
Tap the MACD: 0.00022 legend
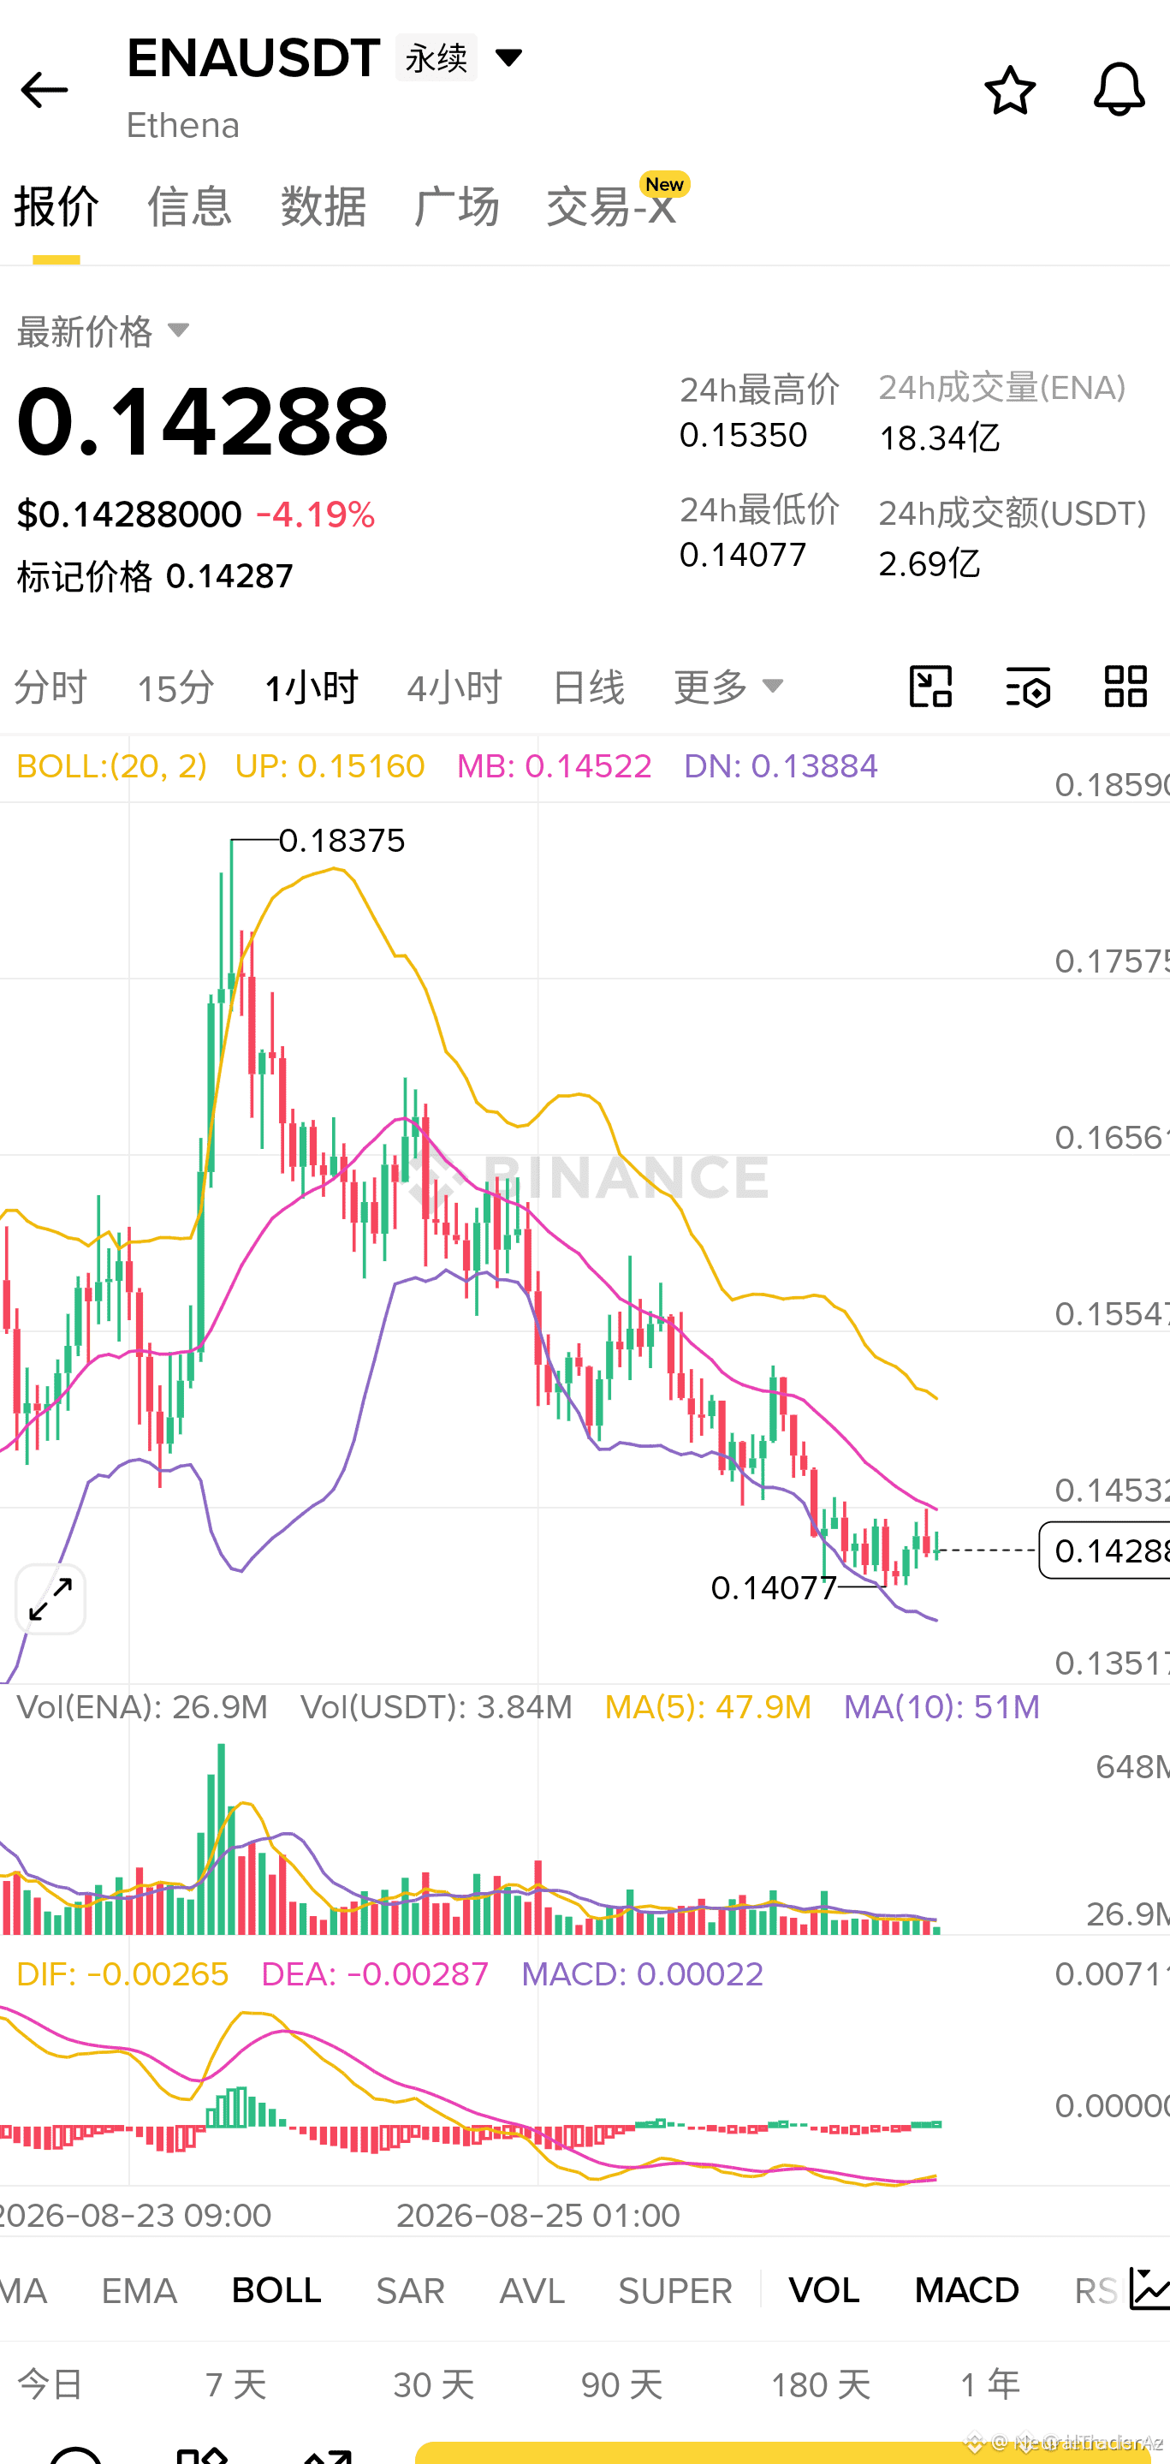[643, 1974]
